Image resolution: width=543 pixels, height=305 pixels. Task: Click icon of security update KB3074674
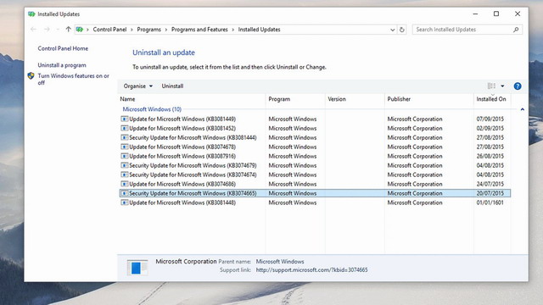coord(125,175)
